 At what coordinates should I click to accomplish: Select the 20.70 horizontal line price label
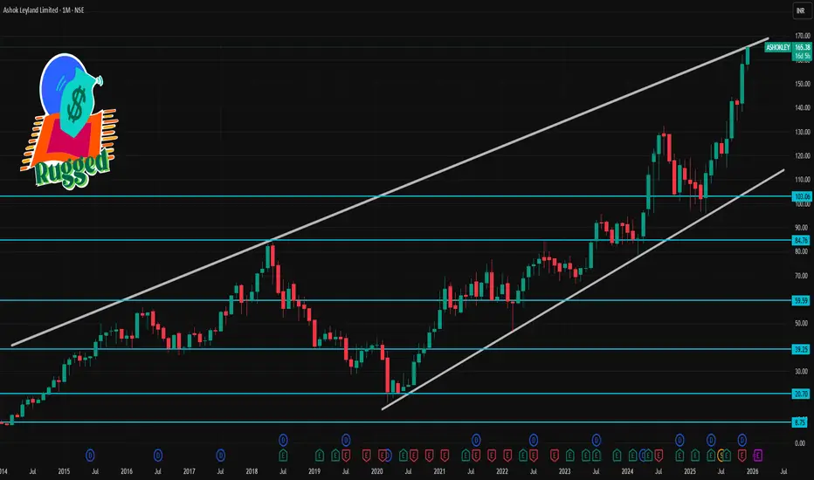point(802,394)
